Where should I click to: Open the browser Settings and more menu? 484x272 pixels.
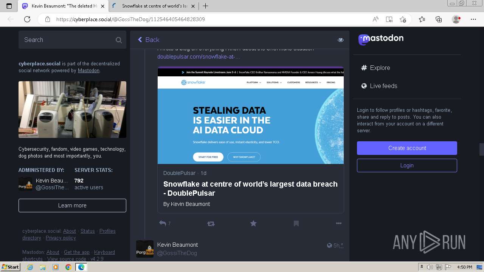tap(473, 19)
